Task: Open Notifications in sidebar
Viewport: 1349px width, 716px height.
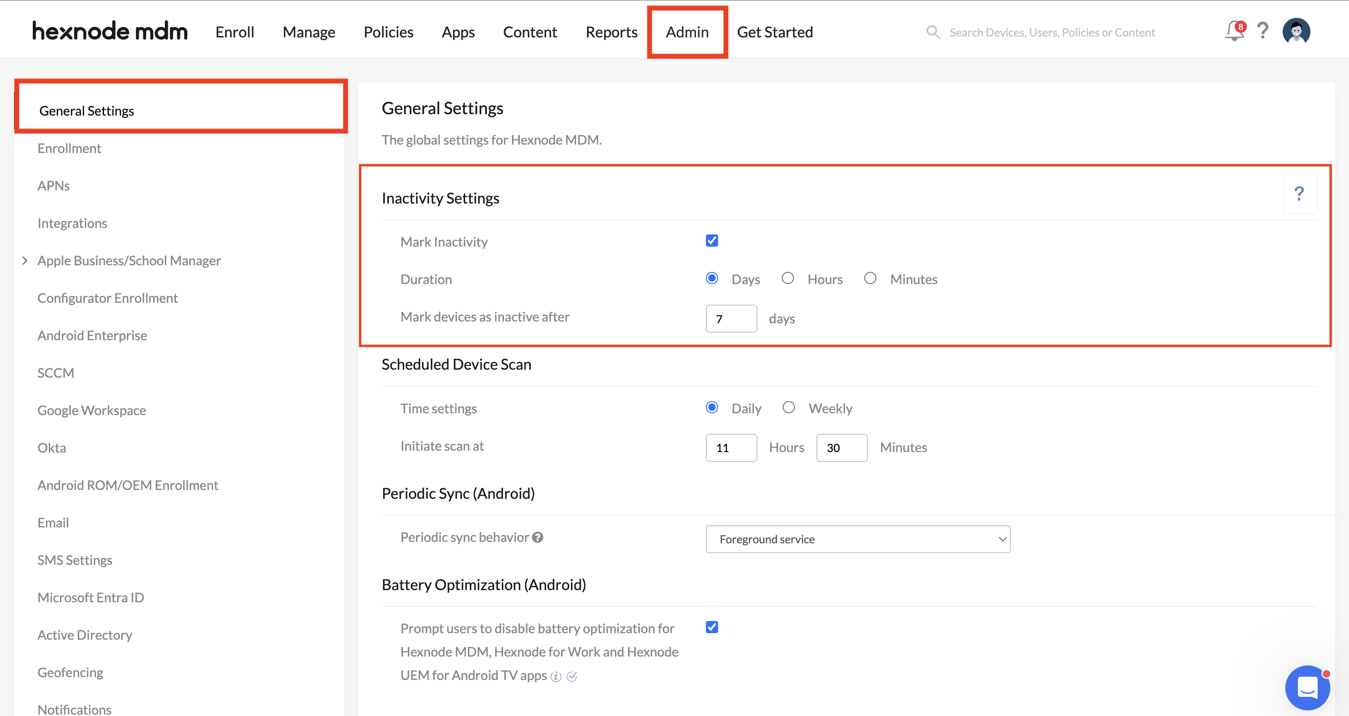Action: [74, 709]
